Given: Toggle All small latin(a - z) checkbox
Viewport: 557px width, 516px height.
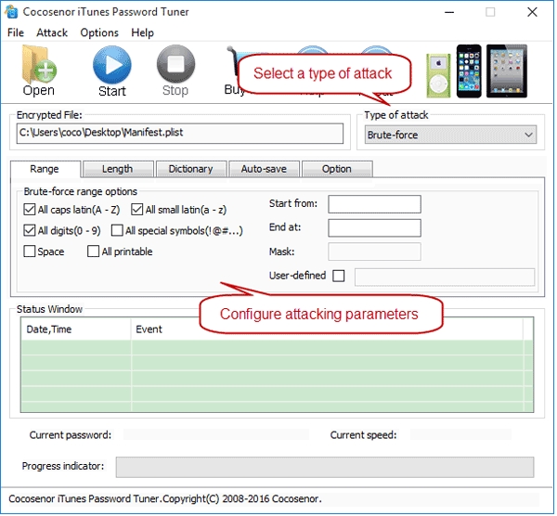Looking at the screenshot, I should pyautogui.click(x=136, y=210).
